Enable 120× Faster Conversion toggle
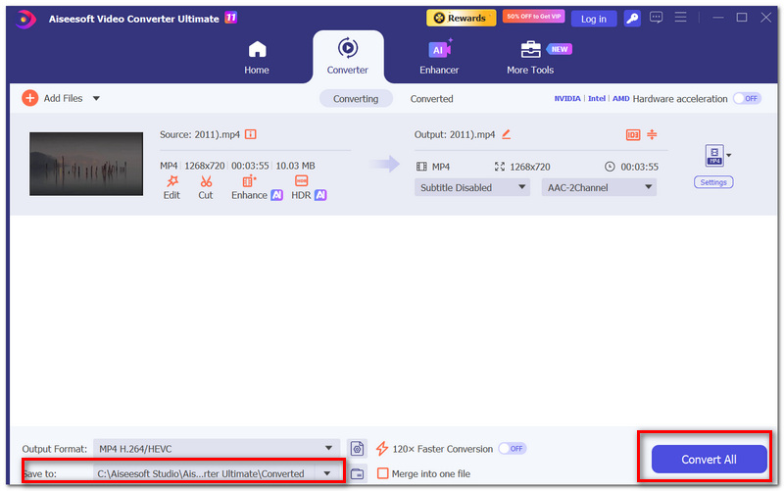This screenshot has width=784, height=491. [513, 449]
